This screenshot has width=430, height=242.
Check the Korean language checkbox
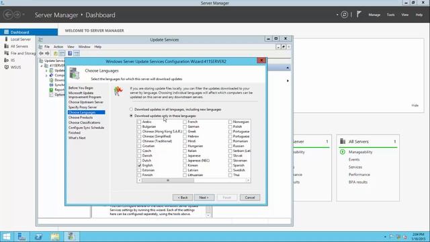pyautogui.click(x=185, y=165)
